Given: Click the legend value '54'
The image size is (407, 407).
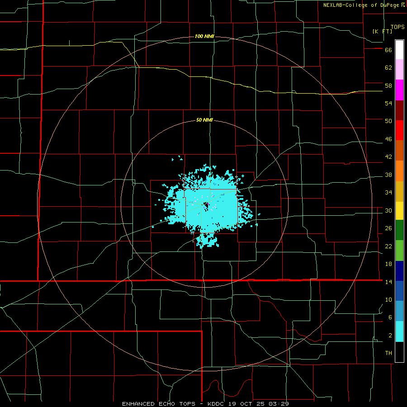Looking at the screenshot, I should pyautogui.click(x=388, y=103).
